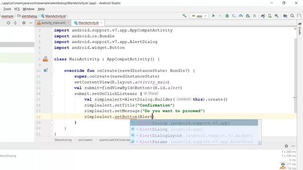The width and height of the screenshot is (303, 170).
Task: Click the '1 s 100 ms' timing entry
Action: coord(289,156)
